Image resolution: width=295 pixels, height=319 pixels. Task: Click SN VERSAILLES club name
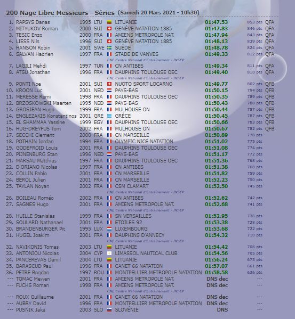pyautogui.click(x=133, y=216)
